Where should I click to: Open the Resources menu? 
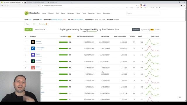(x=91, y=13)
